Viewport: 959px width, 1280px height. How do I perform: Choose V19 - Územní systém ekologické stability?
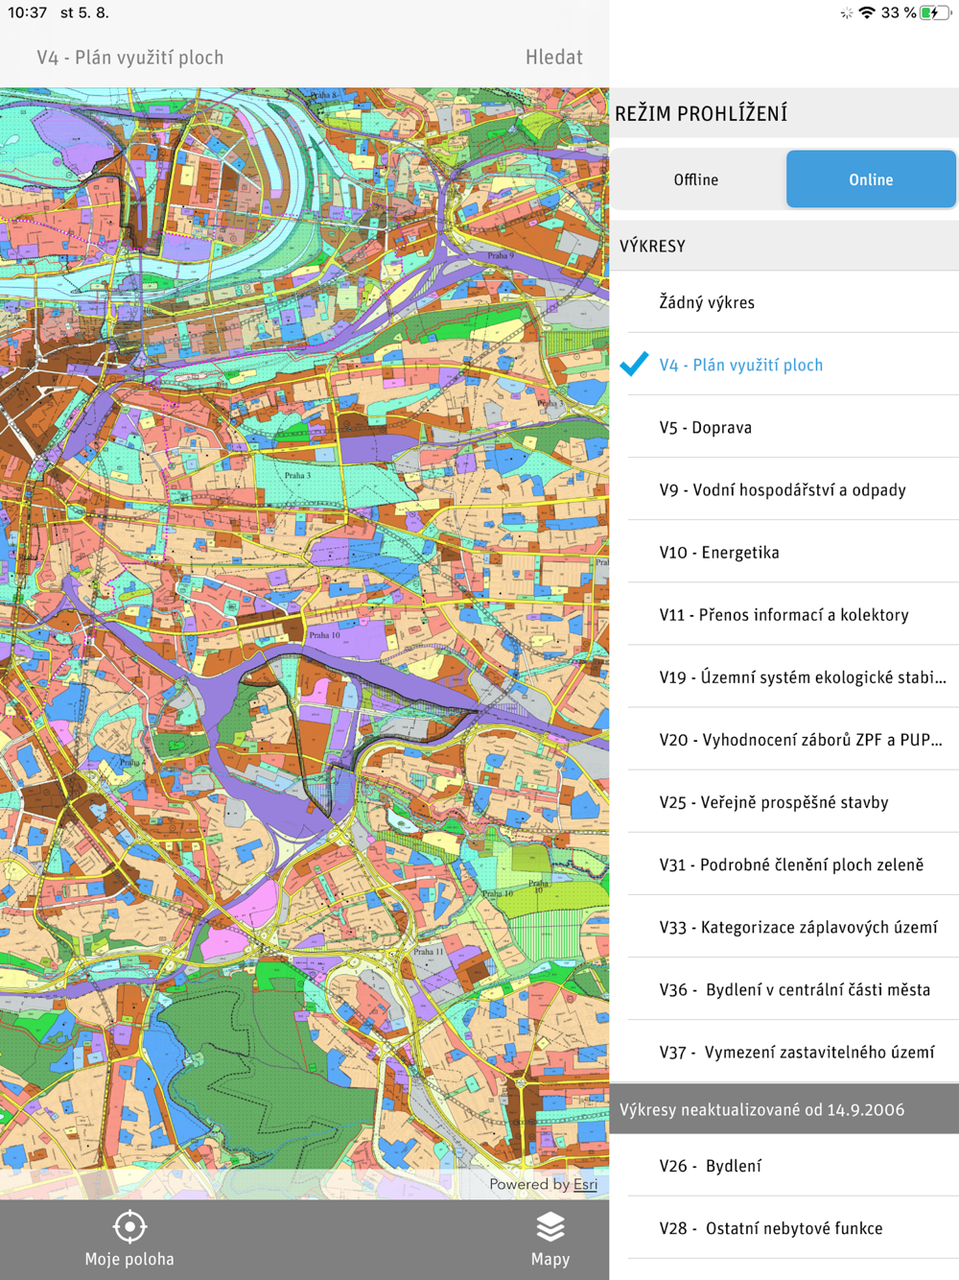click(x=784, y=676)
